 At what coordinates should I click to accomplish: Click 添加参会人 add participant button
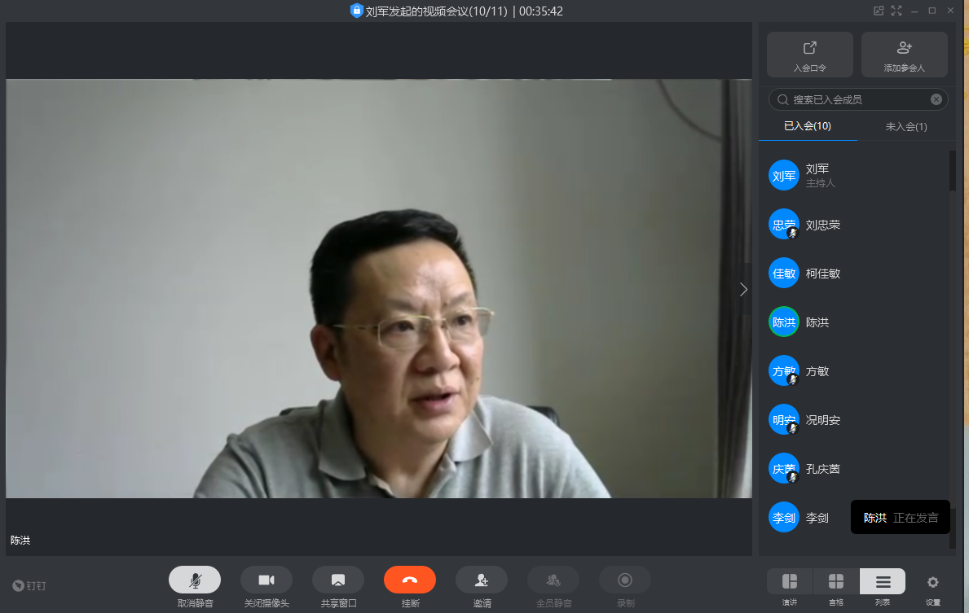(x=905, y=55)
